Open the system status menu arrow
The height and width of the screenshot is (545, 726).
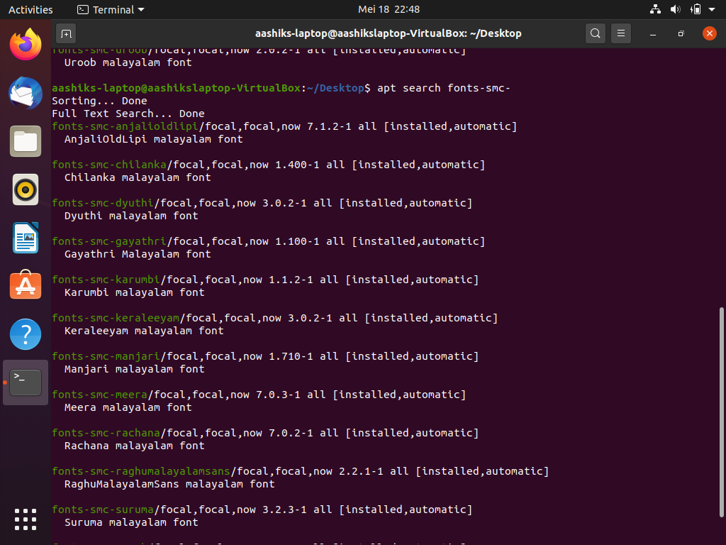coord(714,10)
